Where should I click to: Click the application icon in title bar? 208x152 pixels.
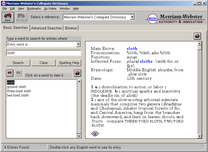click(x=3, y=3)
